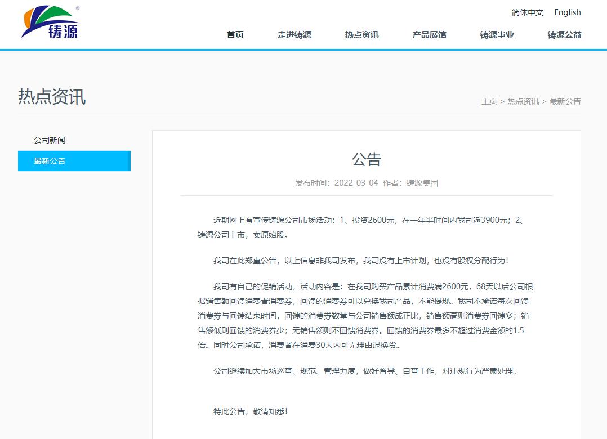
Task: Click the 铸源 company logo
Action: [x=50, y=22]
